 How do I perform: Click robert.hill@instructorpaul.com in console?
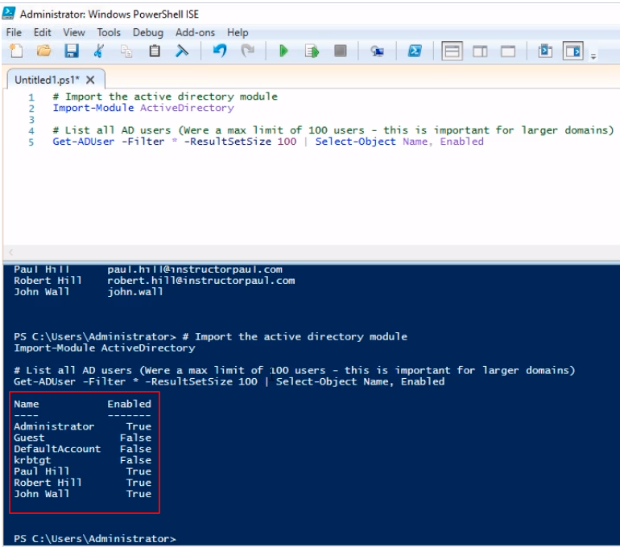click(200, 281)
